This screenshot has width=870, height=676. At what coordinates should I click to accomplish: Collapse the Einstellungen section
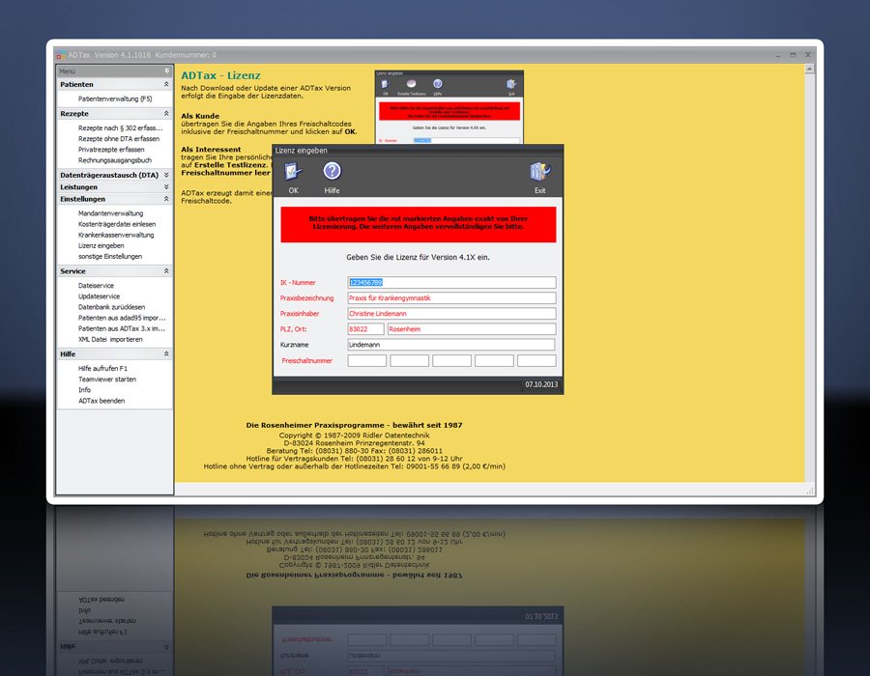coord(166,198)
